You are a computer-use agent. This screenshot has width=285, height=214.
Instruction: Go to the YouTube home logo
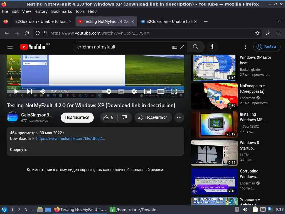coord(33,47)
